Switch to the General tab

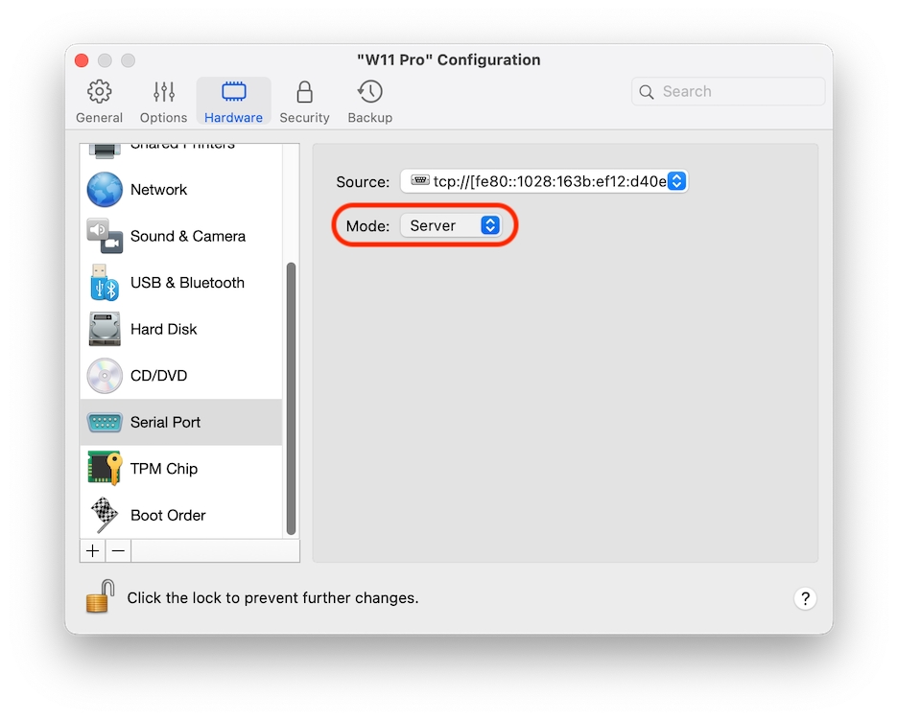click(99, 103)
